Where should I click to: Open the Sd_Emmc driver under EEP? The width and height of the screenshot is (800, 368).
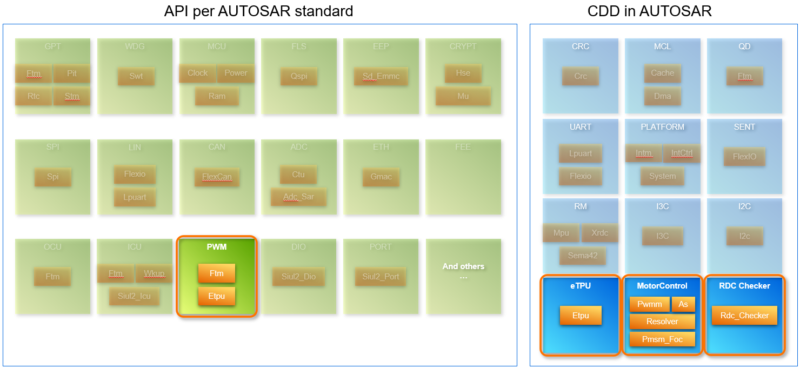click(381, 76)
